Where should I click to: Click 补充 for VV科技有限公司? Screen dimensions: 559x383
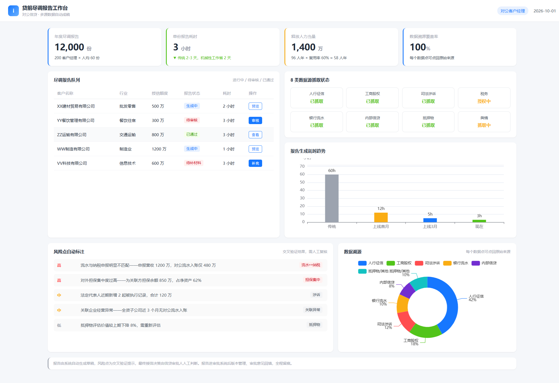pyautogui.click(x=255, y=163)
